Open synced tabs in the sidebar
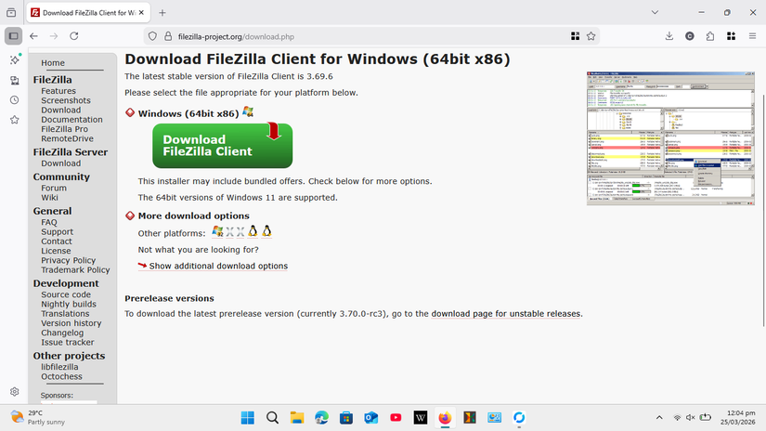 [x=15, y=81]
